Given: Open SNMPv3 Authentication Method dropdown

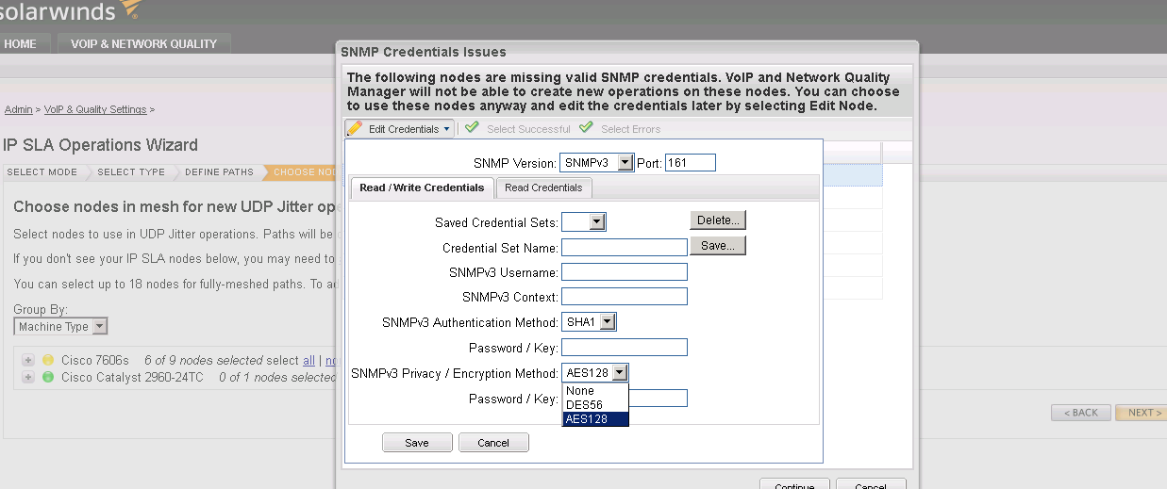Looking at the screenshot, I should [589, 322].
